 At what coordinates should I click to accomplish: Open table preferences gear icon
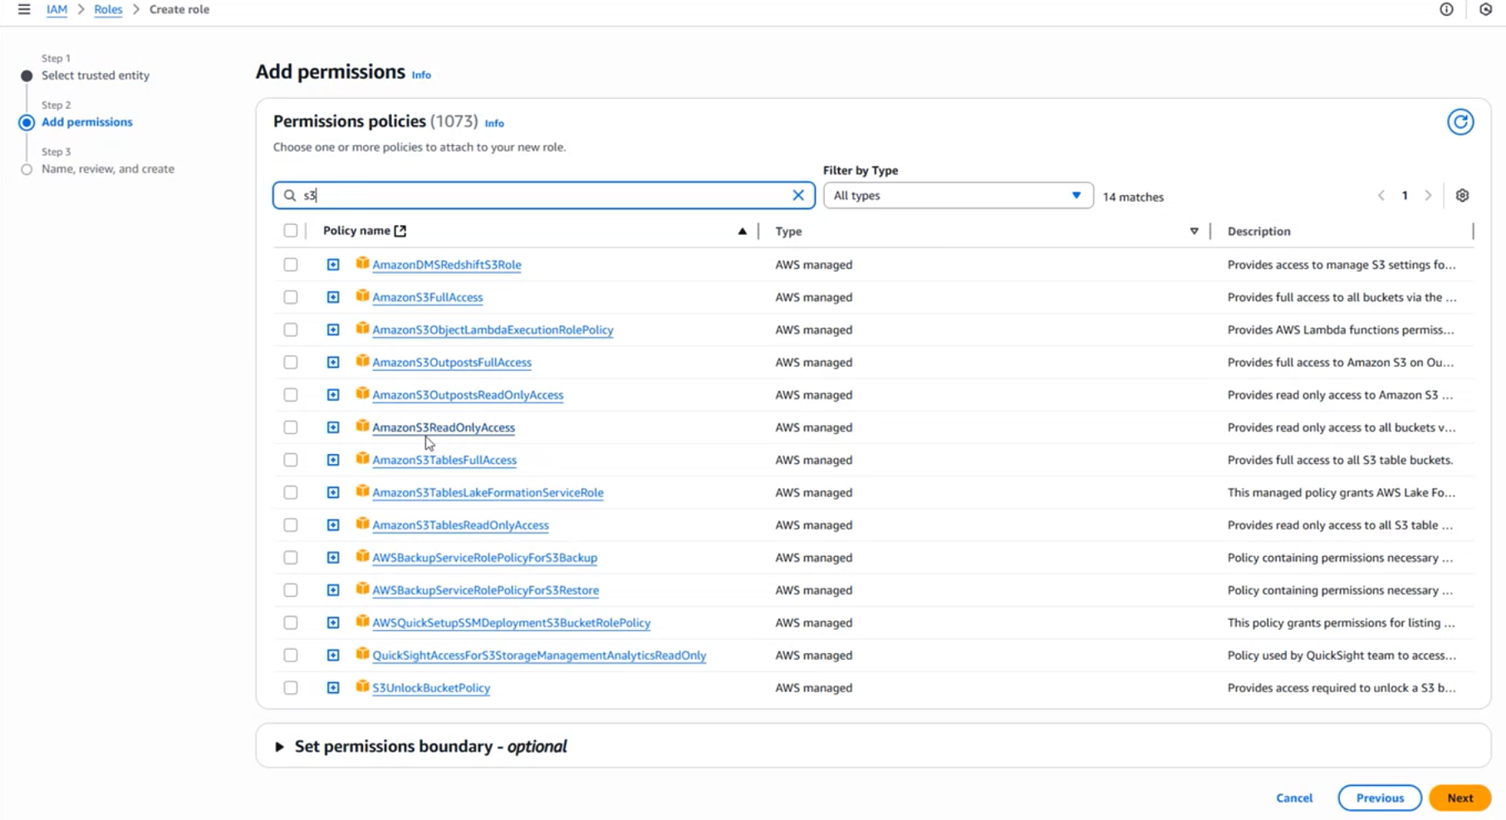point(1462,196)
